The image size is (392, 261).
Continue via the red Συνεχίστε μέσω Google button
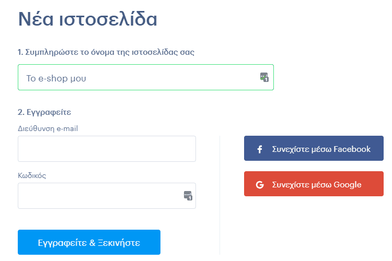coord(314,184)
